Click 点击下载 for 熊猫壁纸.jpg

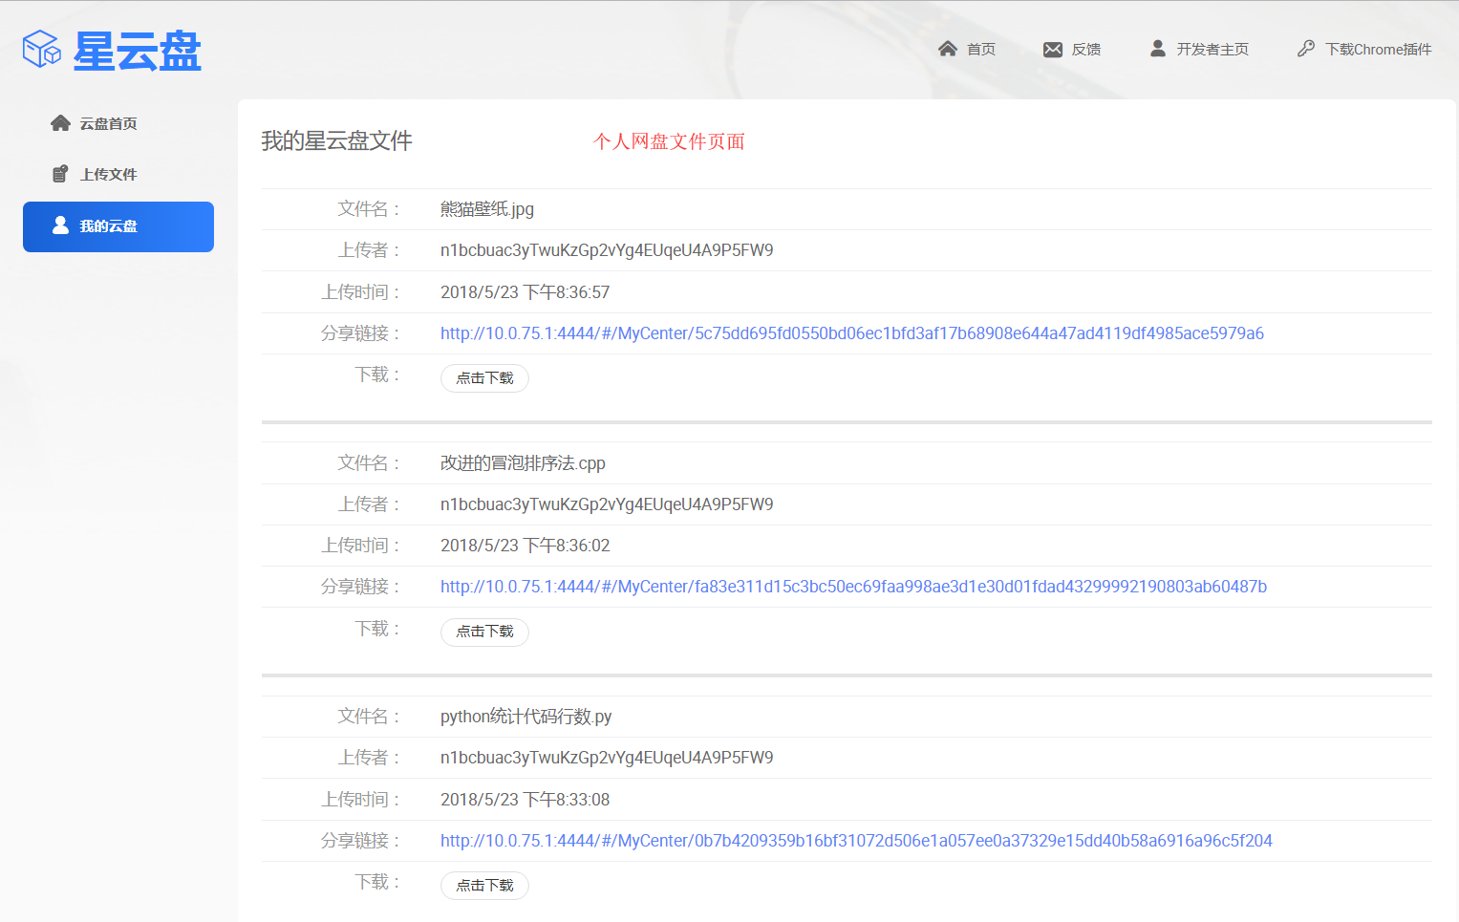click(484, 378)
